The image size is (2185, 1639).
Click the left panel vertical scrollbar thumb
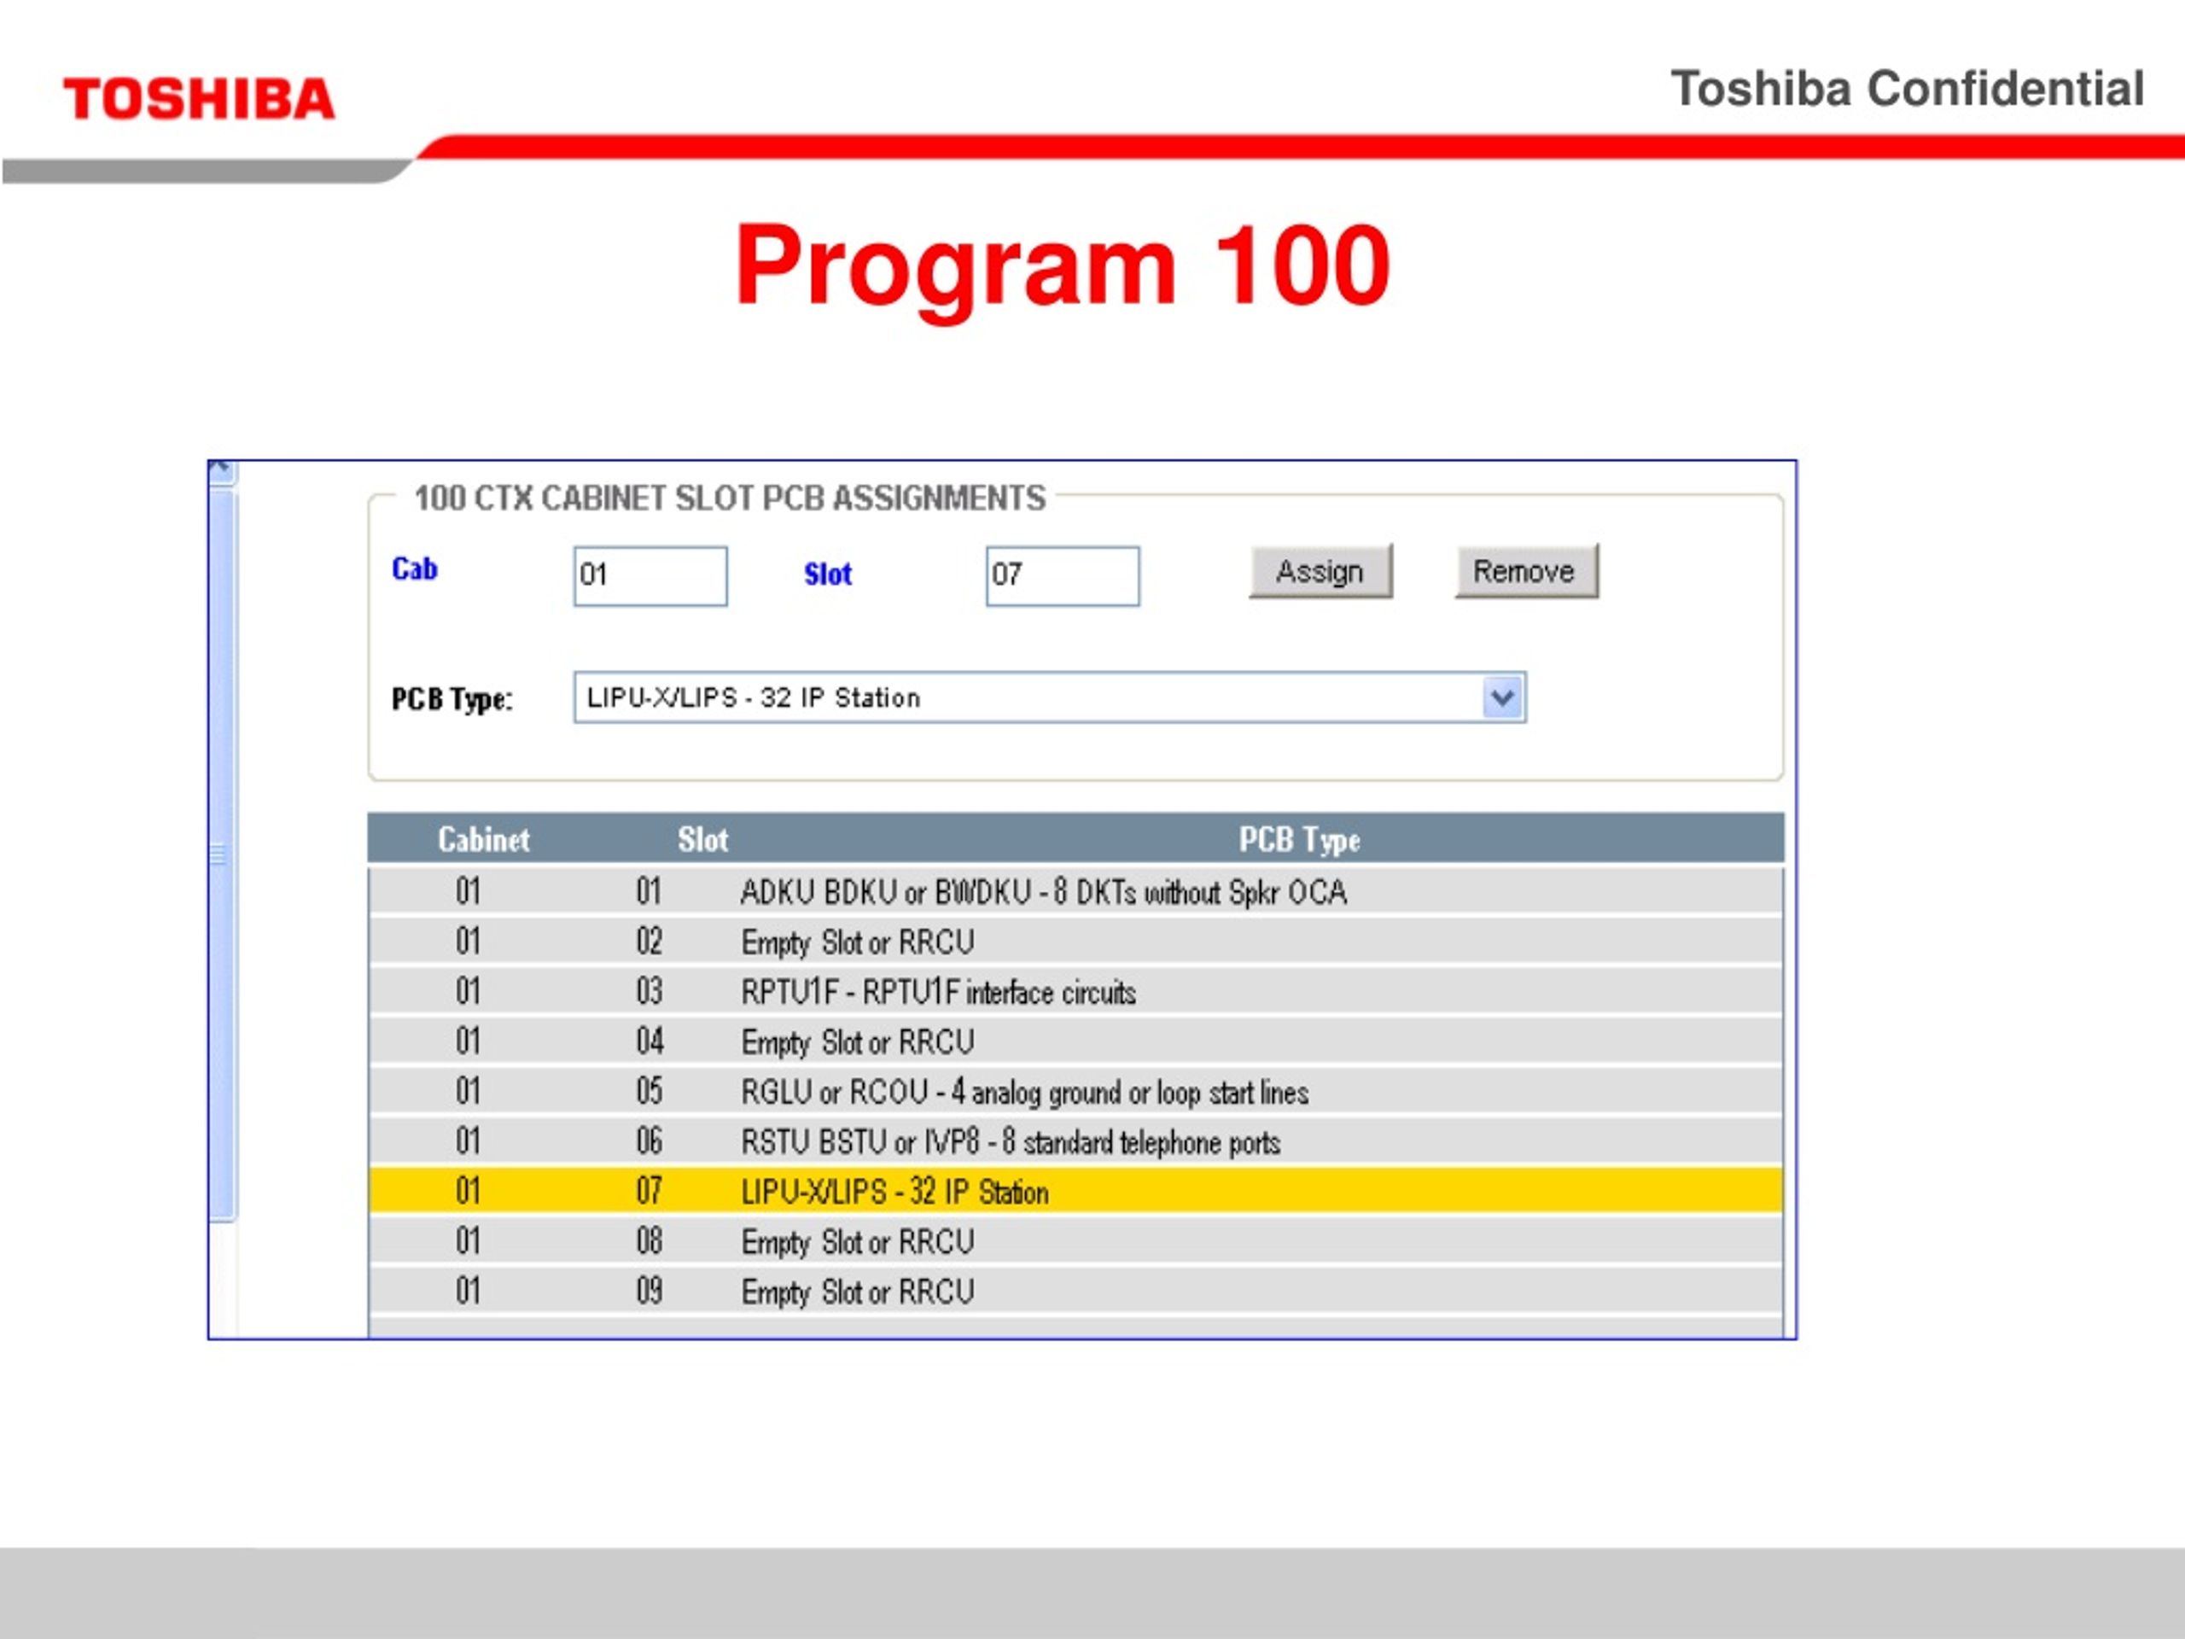pos(222,854)
